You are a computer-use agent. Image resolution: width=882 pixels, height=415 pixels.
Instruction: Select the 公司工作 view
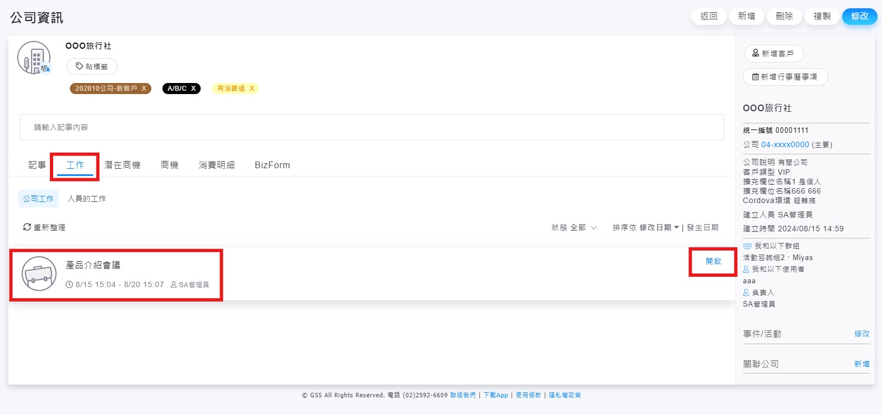click(x=38, y=199)
